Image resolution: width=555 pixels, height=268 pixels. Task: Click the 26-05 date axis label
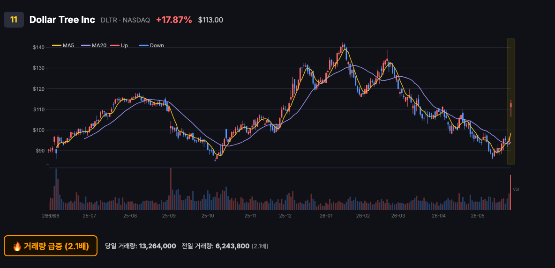(x=477, y=216)
